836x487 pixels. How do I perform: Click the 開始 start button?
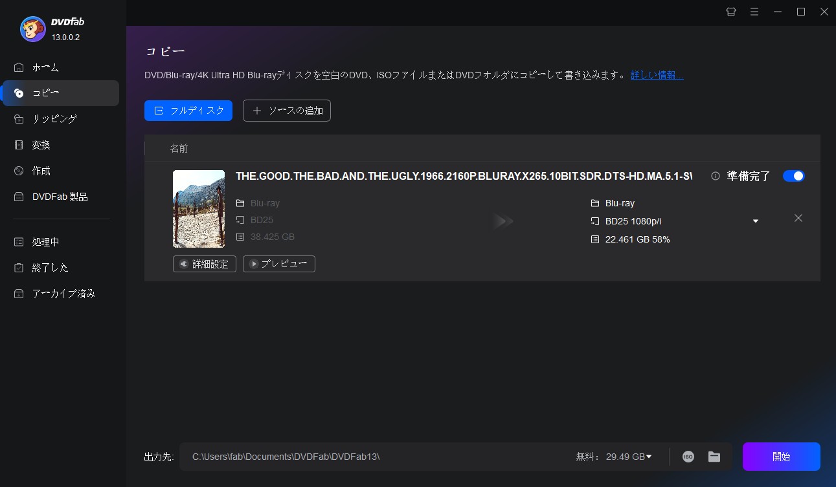[782, 457]
